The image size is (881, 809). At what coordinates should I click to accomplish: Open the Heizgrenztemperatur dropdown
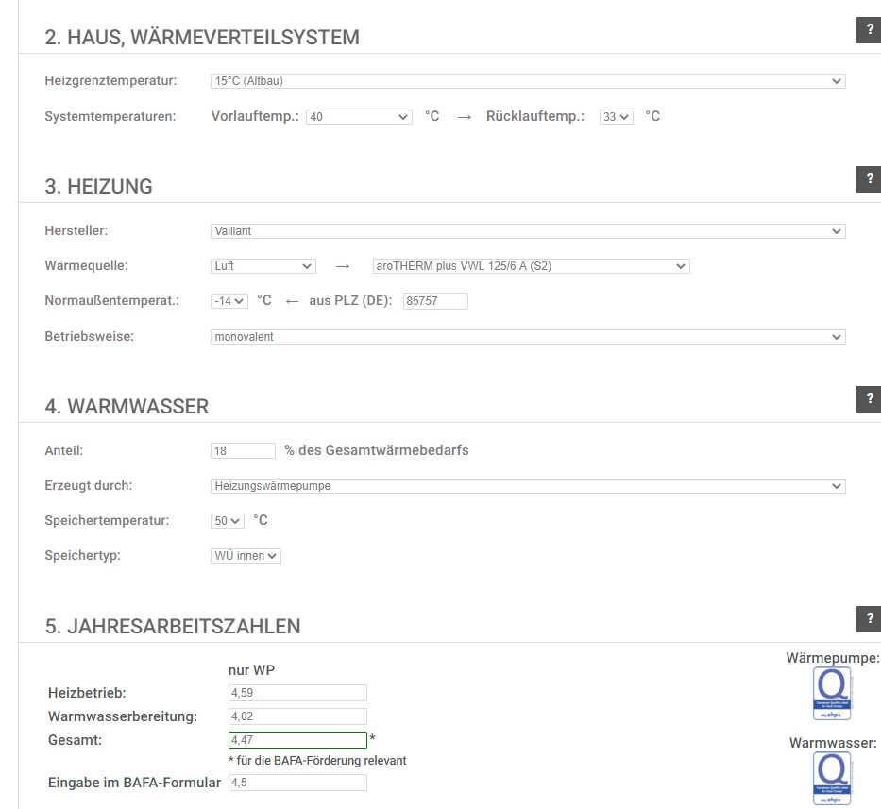coord(527,81)
